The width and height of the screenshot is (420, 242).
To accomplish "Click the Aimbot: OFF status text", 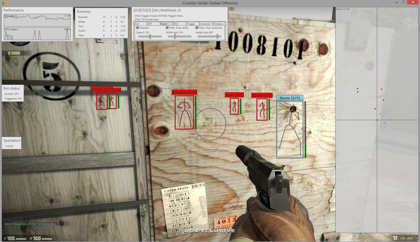I will (x=11, y=94).
